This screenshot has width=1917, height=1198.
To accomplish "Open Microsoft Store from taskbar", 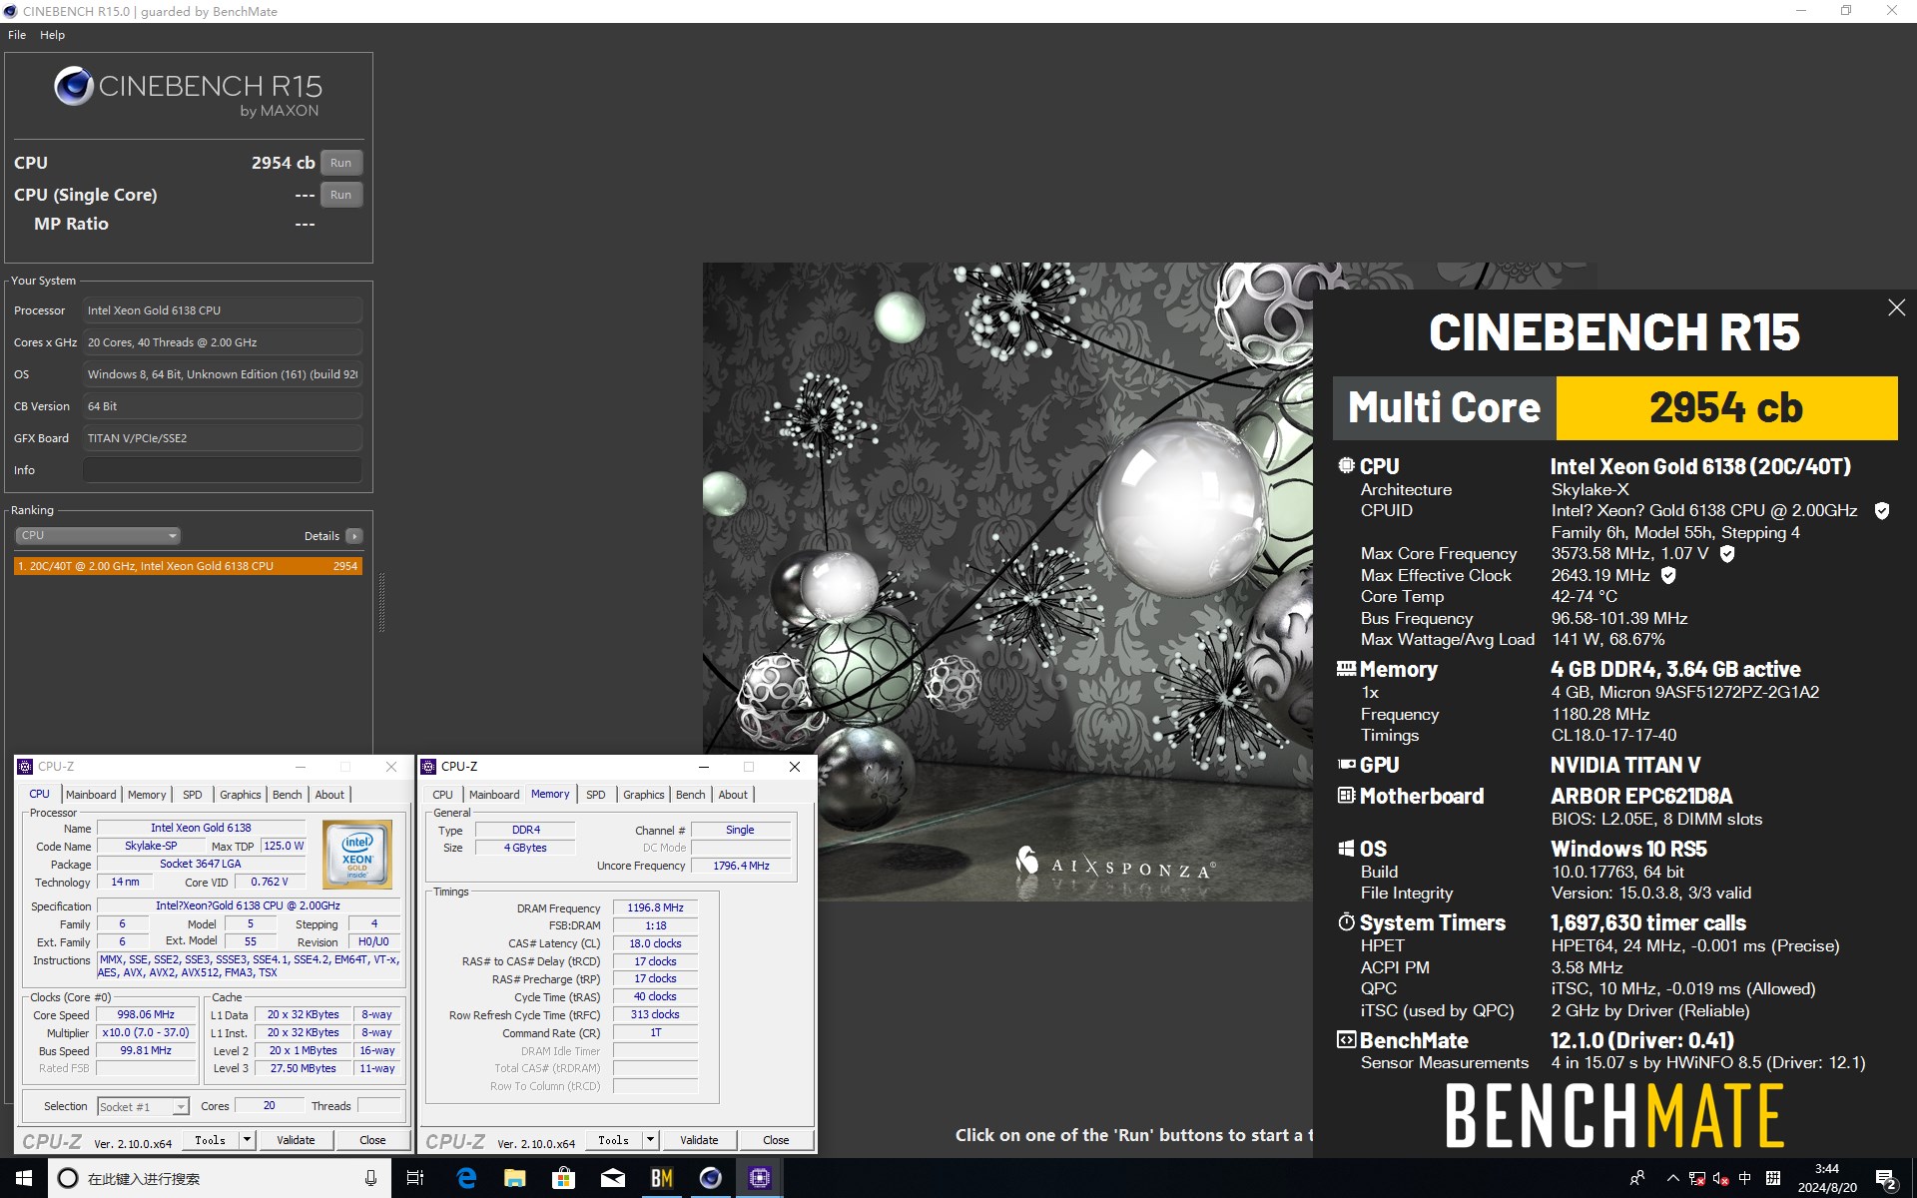I will (x=564, y=1178).
